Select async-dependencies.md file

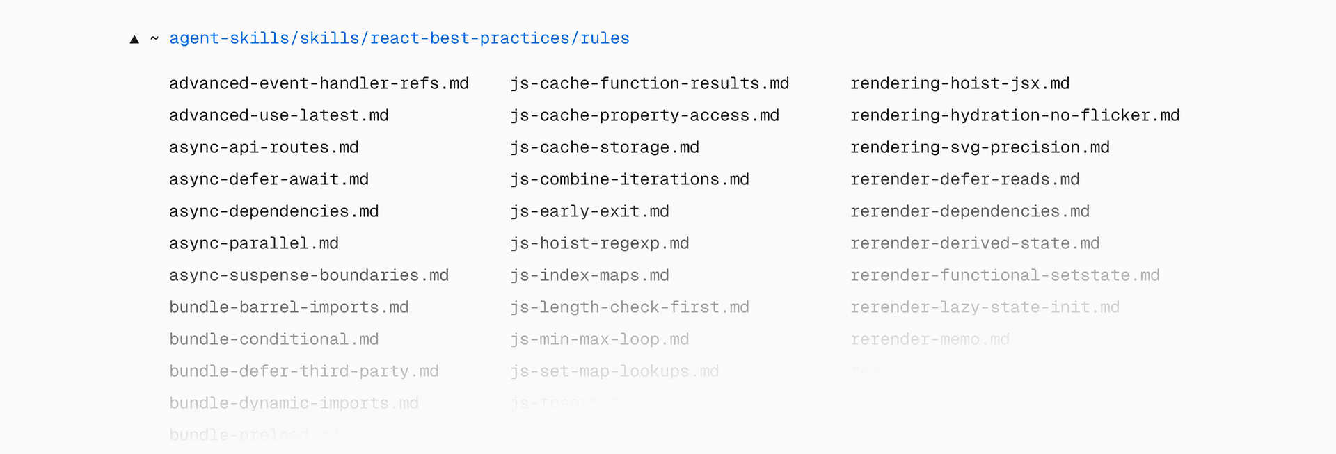coord(273,211)
